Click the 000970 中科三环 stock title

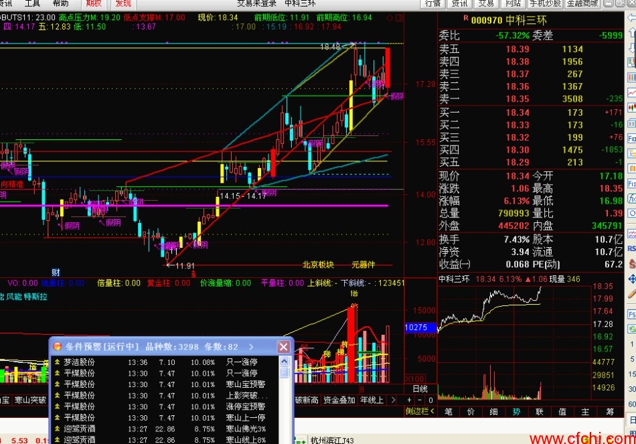[509, 20]
